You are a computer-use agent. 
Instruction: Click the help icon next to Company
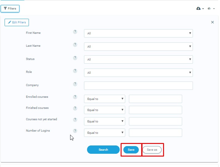pyautogui.click(x=75, y=84)
